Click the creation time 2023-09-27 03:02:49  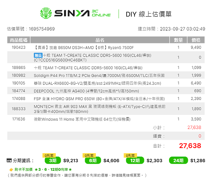pyautogui.click(x=183, y=29)
